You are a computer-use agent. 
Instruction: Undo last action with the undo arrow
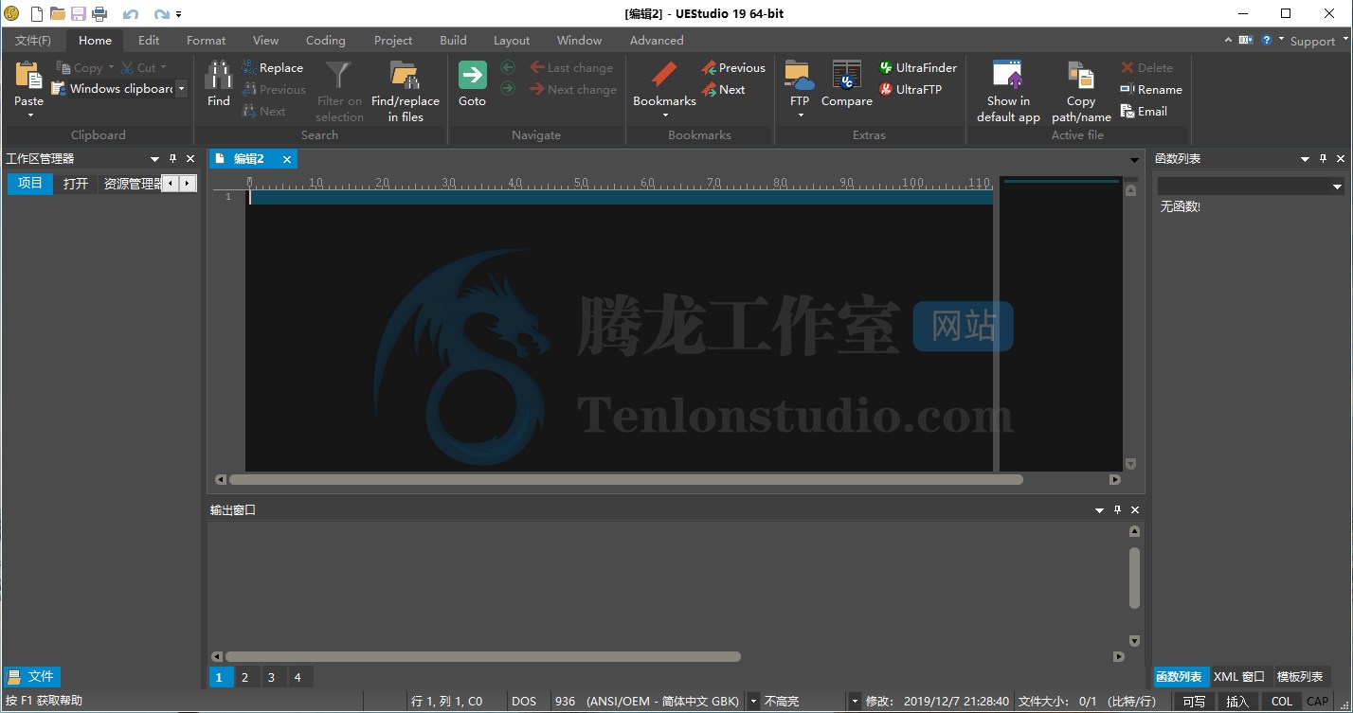(131, 14)
